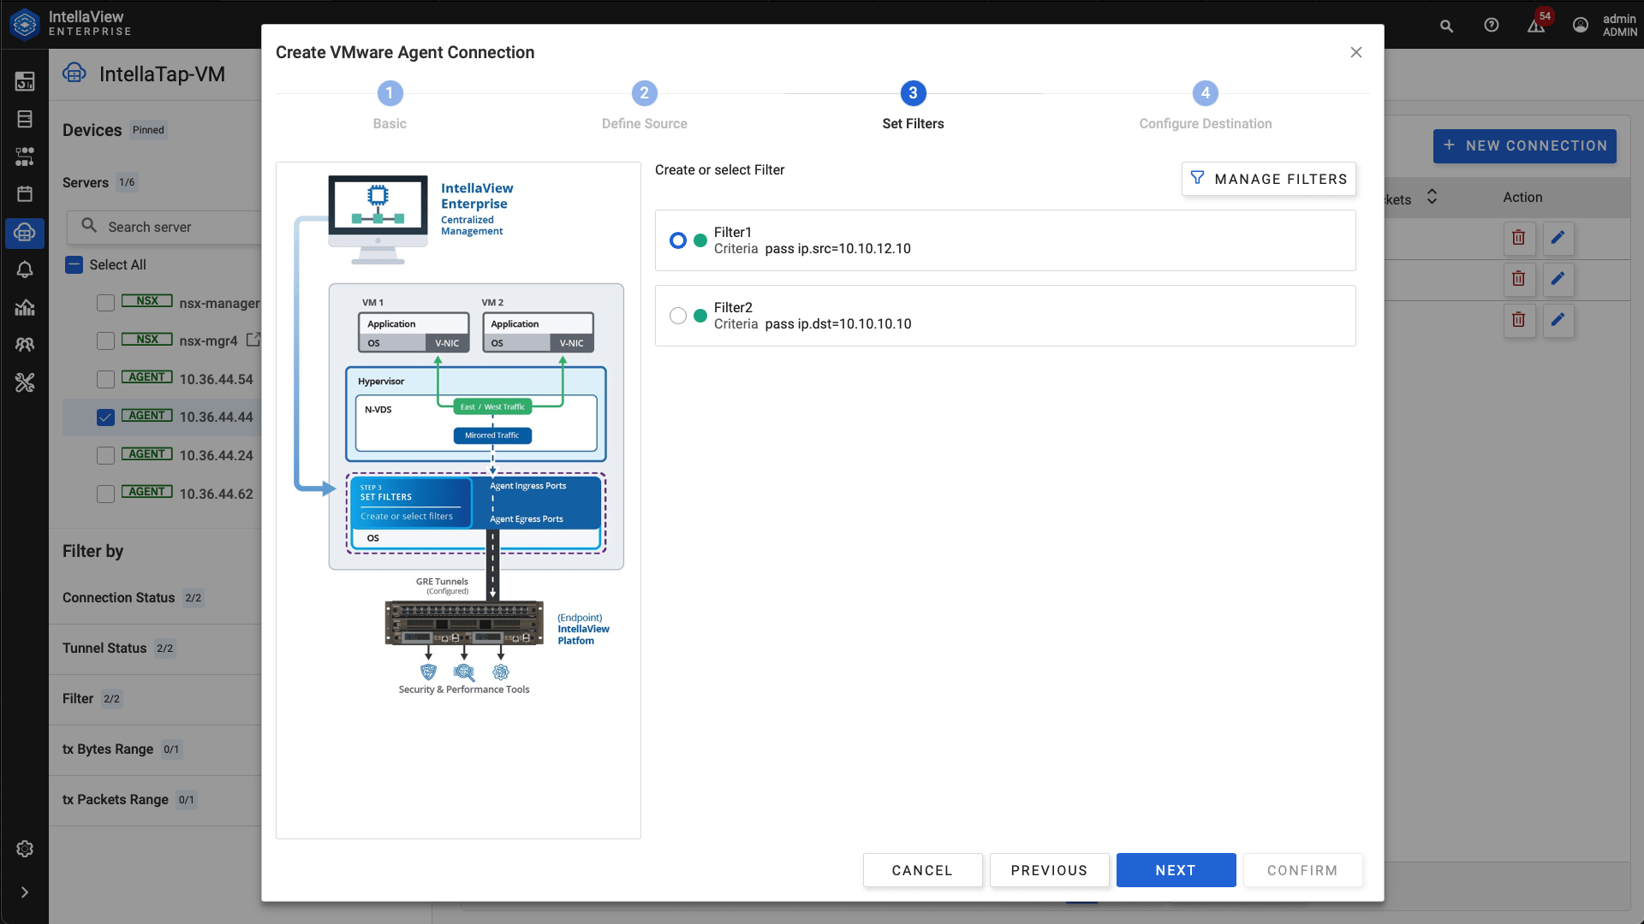Click the bell notifications sidebar icon
This screenshot has width=1644, height=924.
25,269
